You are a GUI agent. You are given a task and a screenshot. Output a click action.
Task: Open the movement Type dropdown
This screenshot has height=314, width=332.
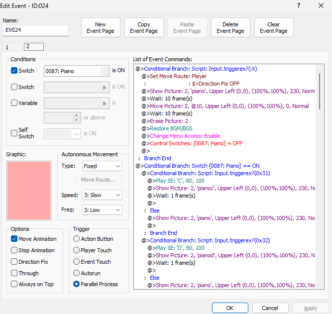click(102, 166)
